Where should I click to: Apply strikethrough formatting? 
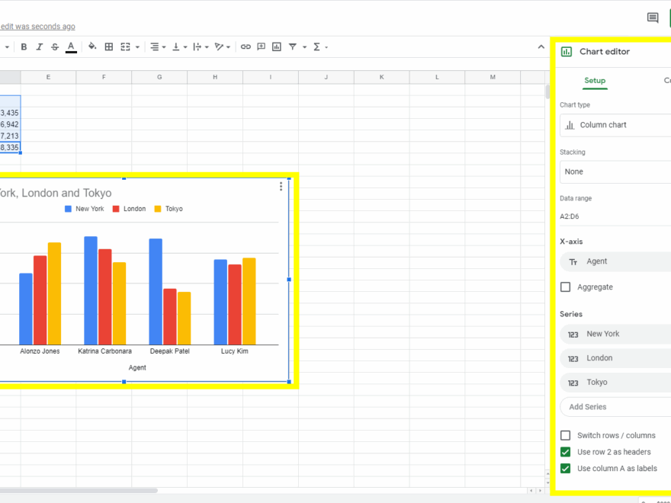tap(54, 46)
